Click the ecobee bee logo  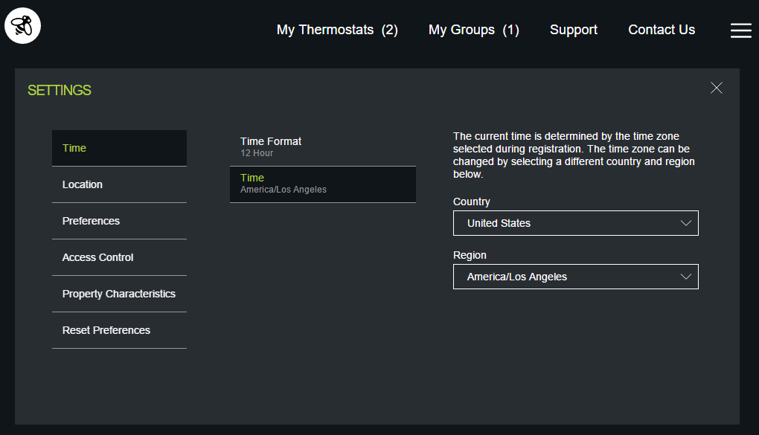coord(22,27)
